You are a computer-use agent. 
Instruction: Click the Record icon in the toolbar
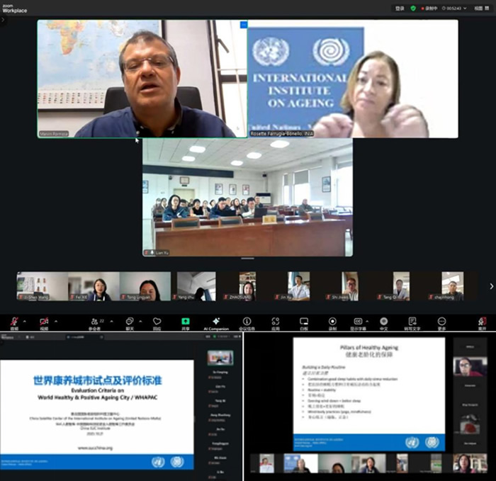tap(332, 322)
